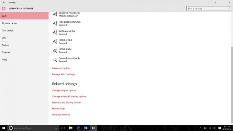Open Change advanced sharing options
233x131 pixels.
(69, 96)
